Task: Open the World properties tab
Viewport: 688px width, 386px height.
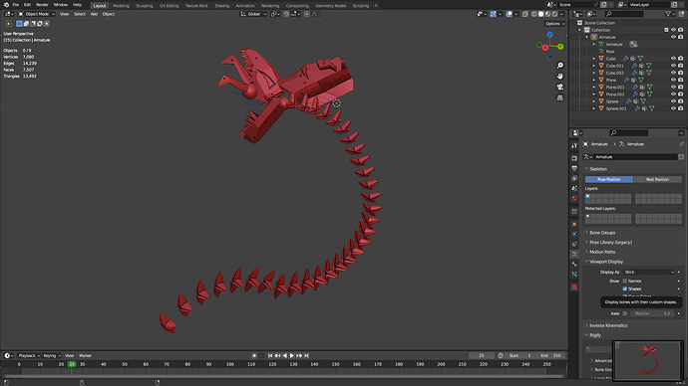Action: [574, 198]
